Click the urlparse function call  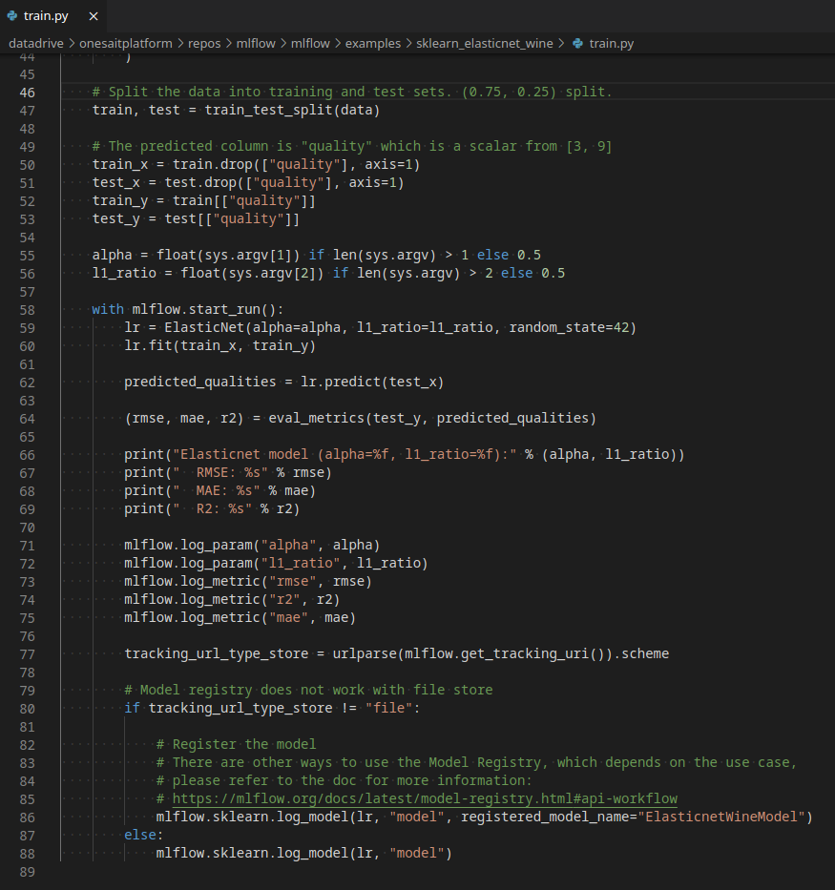365,653
